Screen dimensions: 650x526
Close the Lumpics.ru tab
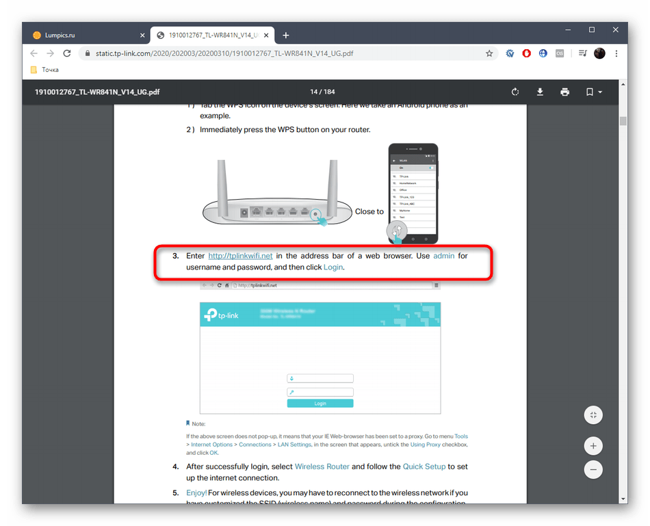pyautogui.click(x=142, y=36)
